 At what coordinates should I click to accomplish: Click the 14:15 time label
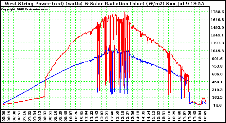(138, 116)
